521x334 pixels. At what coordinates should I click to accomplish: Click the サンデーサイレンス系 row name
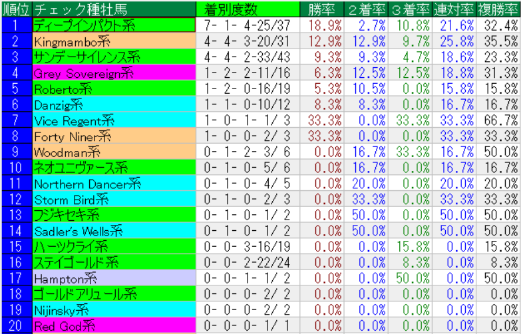pos(113,57)
